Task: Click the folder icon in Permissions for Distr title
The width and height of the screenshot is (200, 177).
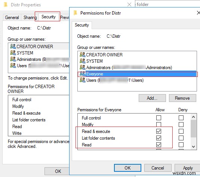Action: 76,13
